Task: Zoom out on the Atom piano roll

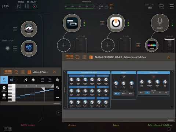Action: 58,87
